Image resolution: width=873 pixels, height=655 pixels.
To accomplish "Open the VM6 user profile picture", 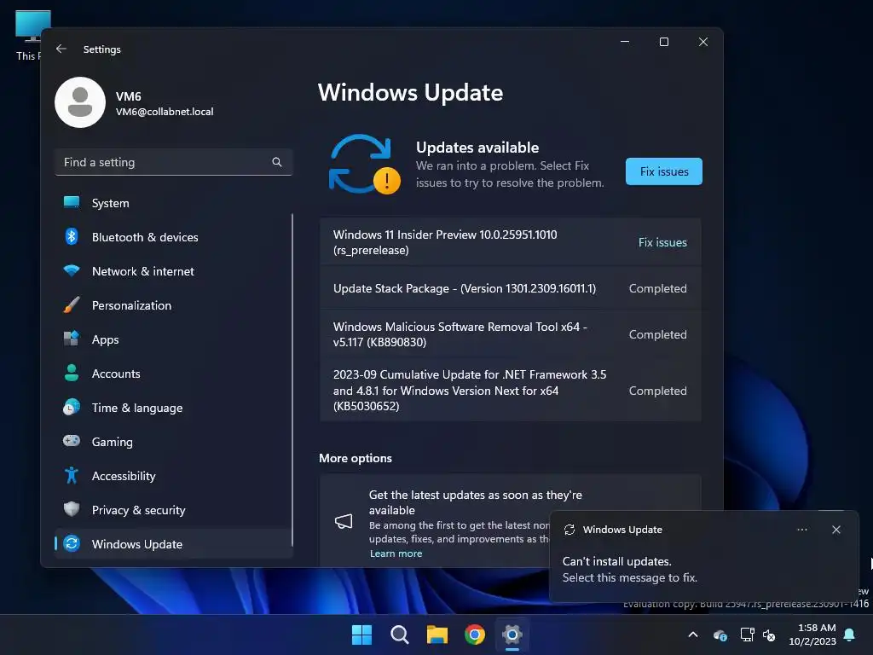I will tap(80, 102).
